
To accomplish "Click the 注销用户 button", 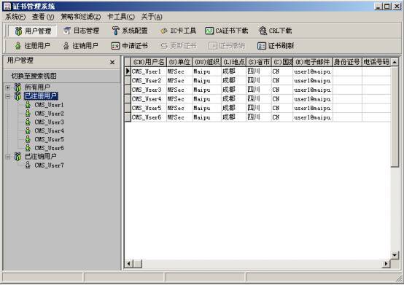I will 80,46.
